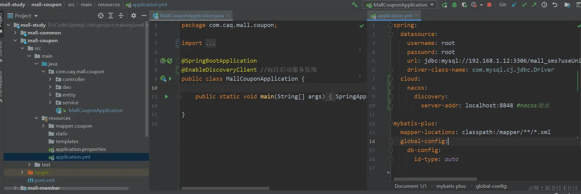
Task: Expand the folded import block
Action: click(179, 43)
